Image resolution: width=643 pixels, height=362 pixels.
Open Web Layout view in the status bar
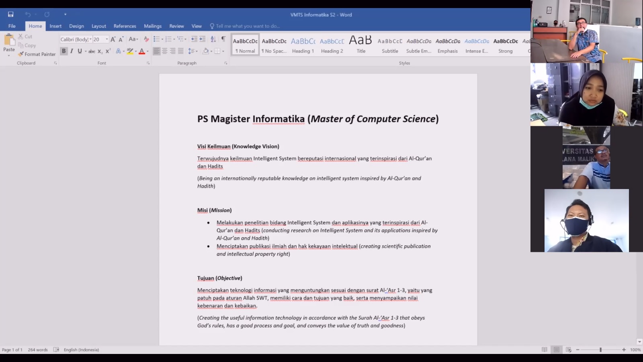click(x=568, y=350)
